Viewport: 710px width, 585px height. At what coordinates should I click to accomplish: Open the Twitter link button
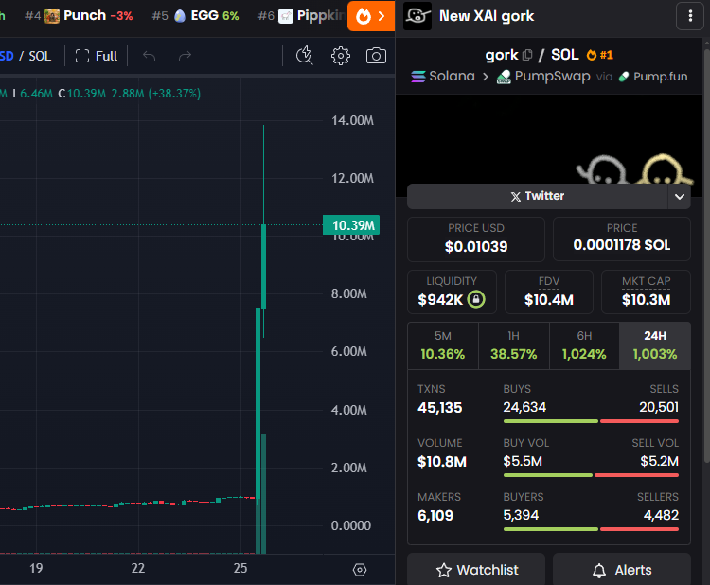click(x=538, y=196)
